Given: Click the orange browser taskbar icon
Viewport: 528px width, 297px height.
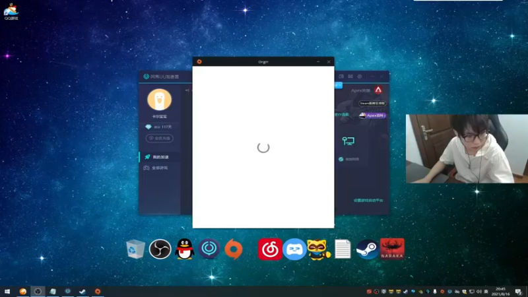Looking at the screenshot, I should pyautogui.click(x=22, y=292).
